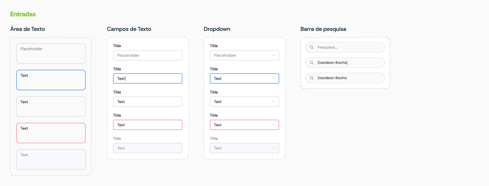
Task: Click the up chevron in the blue-bordered dropdown
Action: click(x=274, y=78)
